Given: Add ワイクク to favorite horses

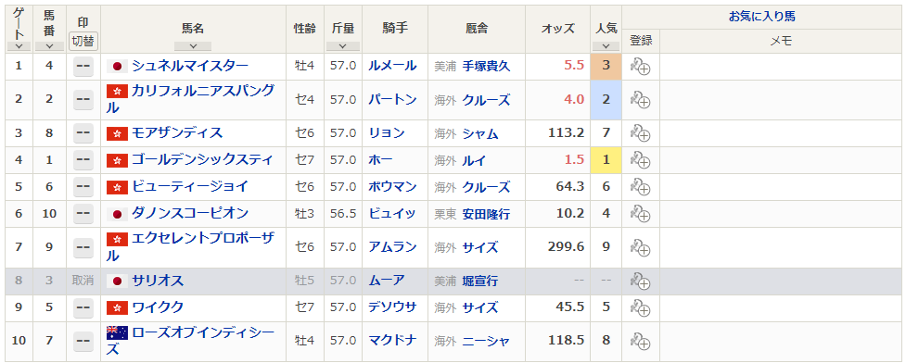Looking at the screenshot, I should (640, 307).
